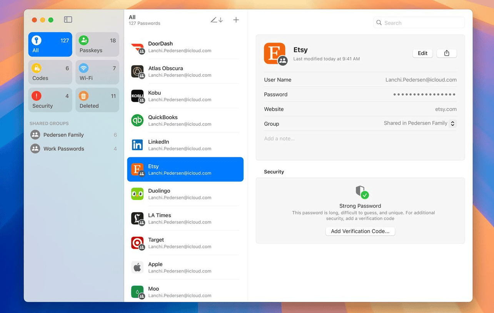This screenshot has height=313, width=494.
Task: Toggle the sidebar with the sidebar icon
Action: (68, 20)
